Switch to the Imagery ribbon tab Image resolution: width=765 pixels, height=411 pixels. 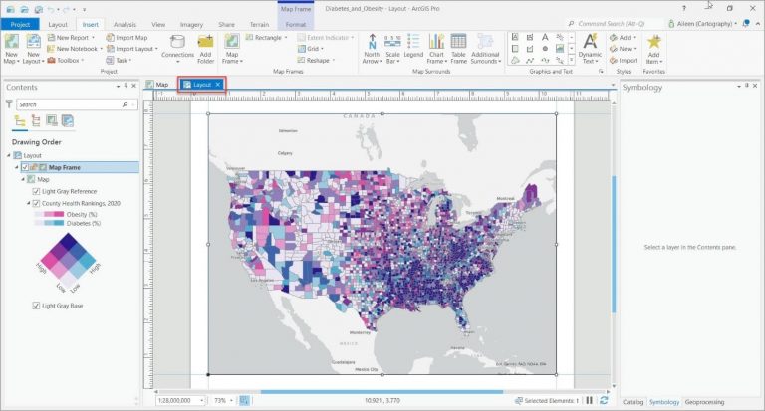[x=191, y=24]
